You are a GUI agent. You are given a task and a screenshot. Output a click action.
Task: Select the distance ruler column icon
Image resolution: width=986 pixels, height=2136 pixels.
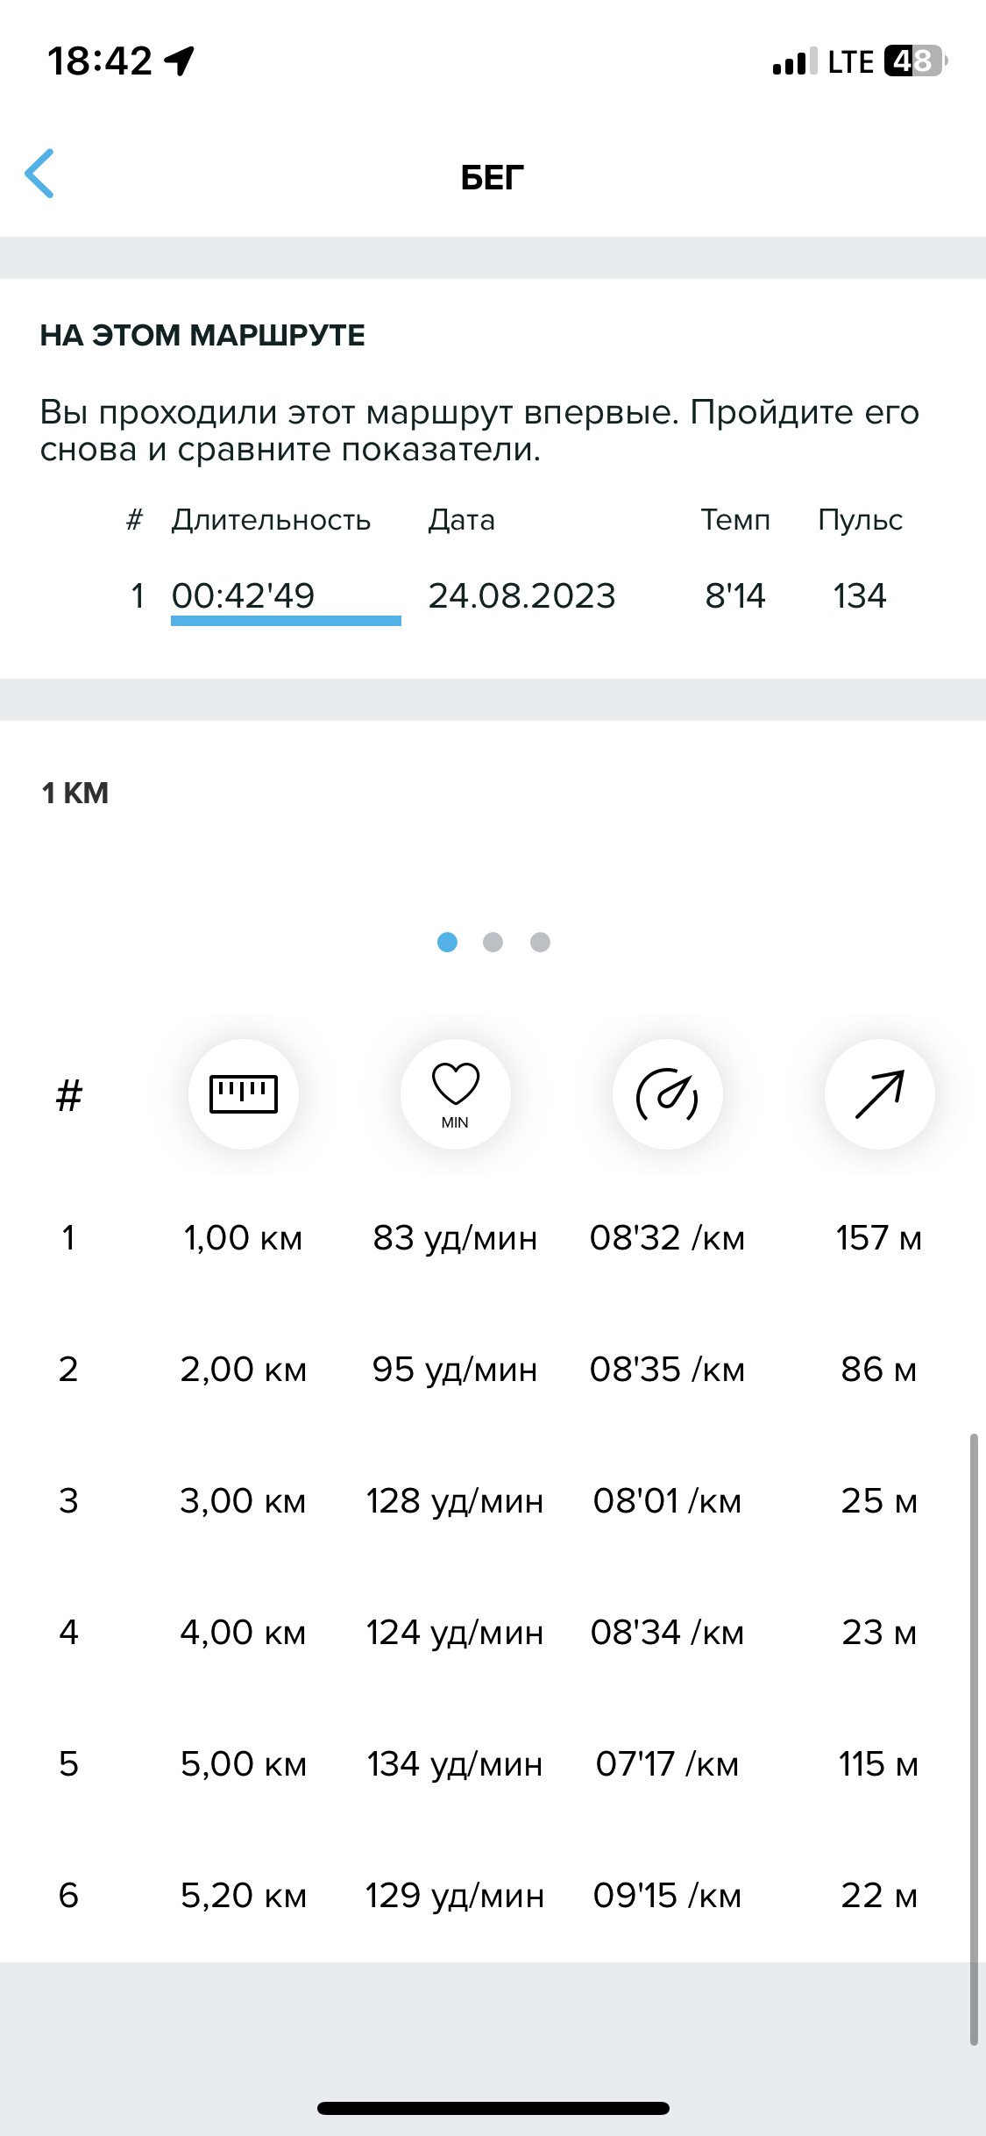pos(244,1093)
